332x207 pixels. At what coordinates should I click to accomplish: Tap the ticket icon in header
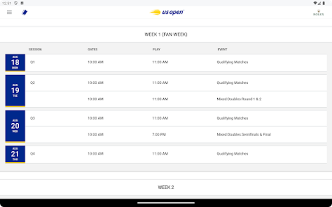coord(25,13)
